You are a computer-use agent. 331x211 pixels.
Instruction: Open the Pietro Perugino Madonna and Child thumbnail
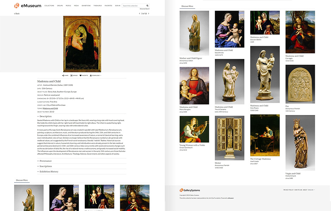(194, 85)
